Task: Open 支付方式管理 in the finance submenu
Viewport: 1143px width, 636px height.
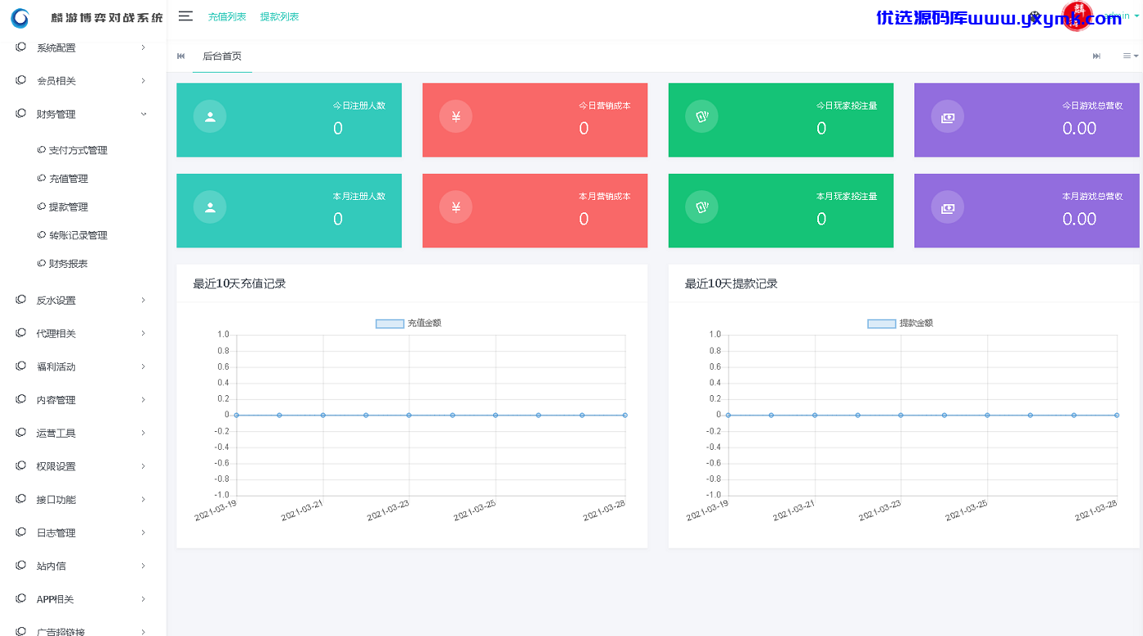Action: tap(78, 150)
